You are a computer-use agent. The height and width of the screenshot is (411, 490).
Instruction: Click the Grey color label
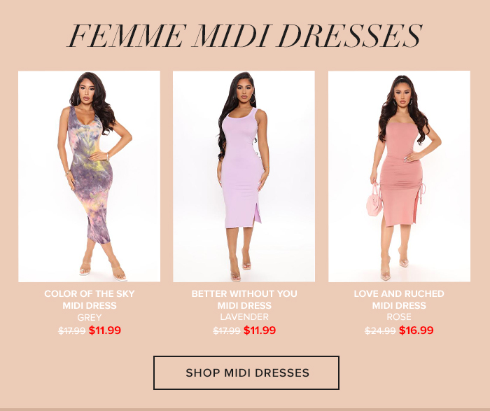(x=90, y=317)
